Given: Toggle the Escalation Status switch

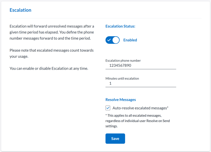Looking at the screenshot, I should [x=112, y=40].
